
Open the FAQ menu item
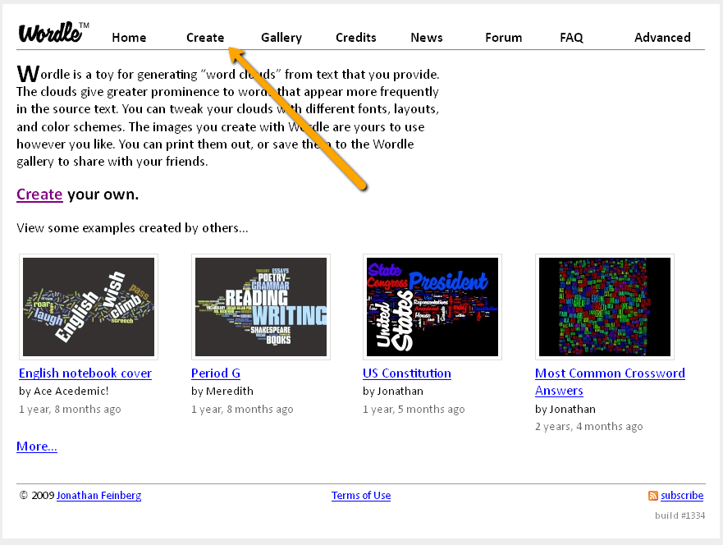point(571,38)
